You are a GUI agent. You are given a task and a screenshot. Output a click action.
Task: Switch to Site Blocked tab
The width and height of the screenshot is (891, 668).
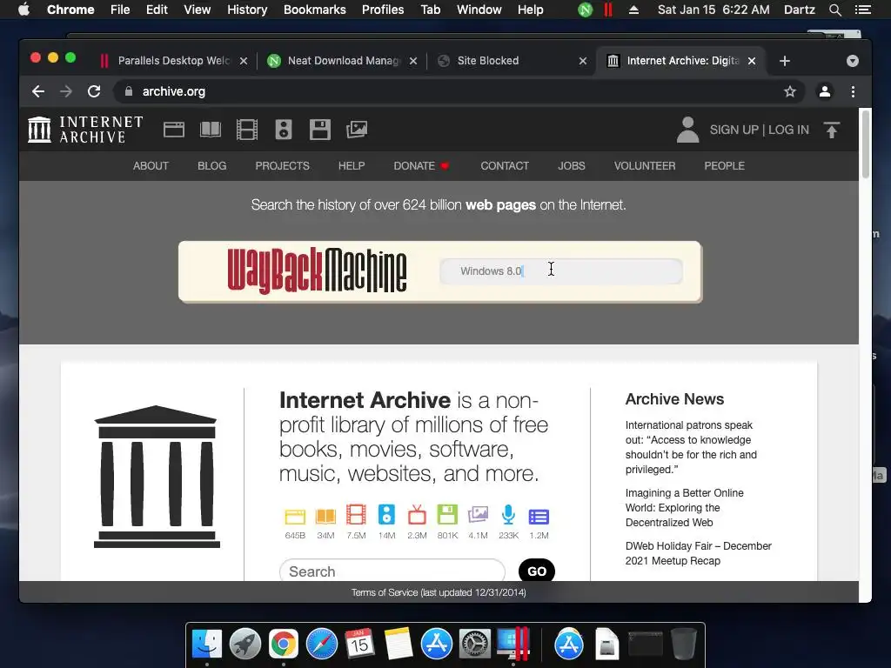pos(488,61)
